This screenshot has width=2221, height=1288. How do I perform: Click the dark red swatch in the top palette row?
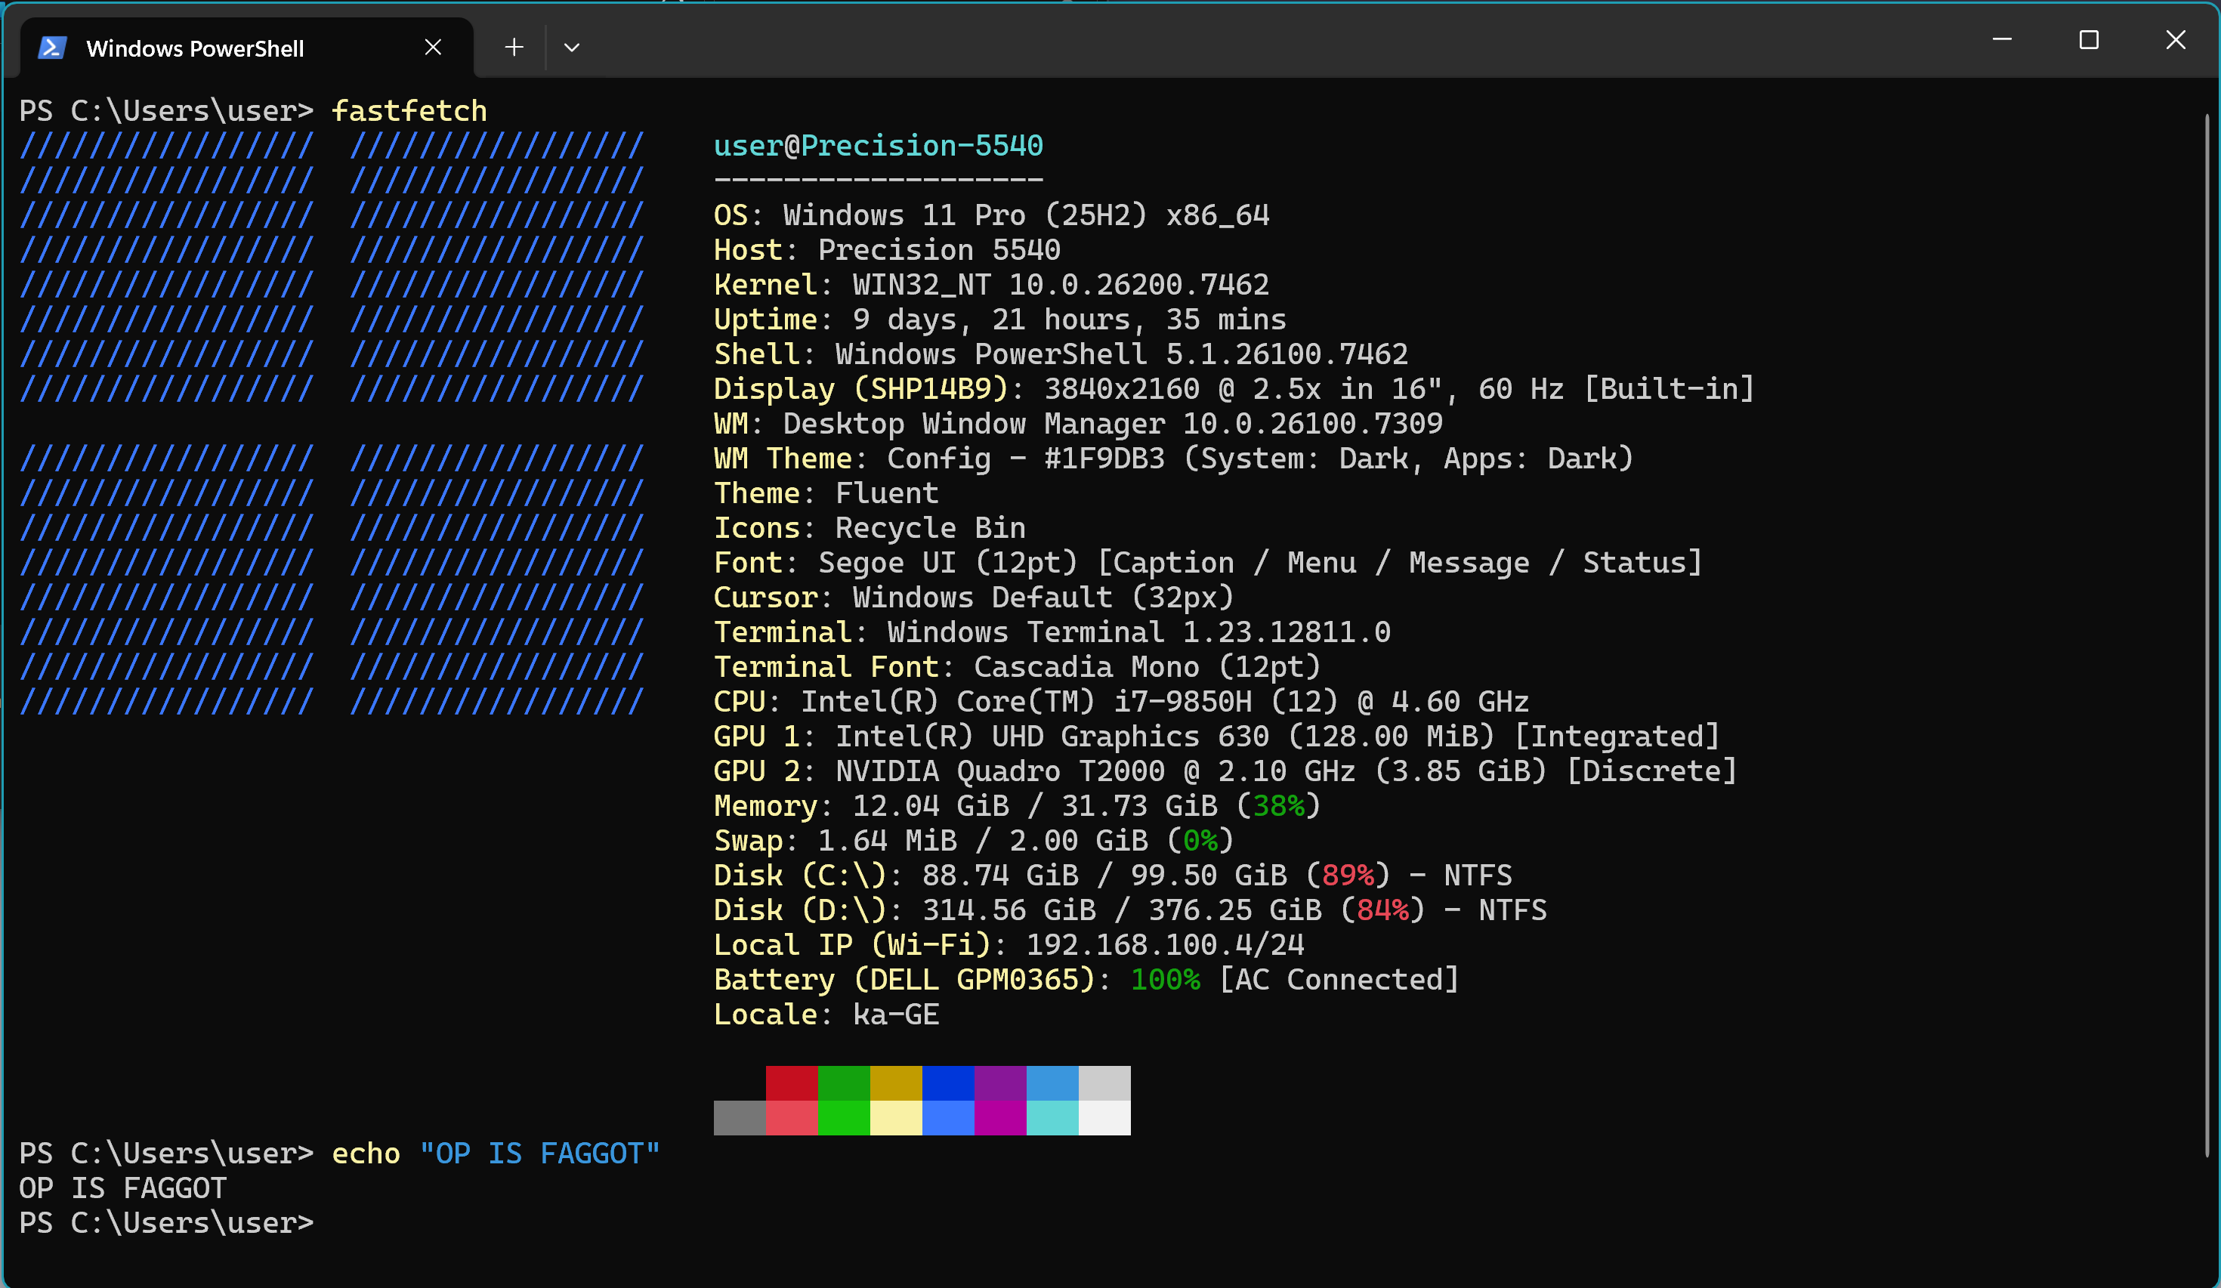[792, 1083]
